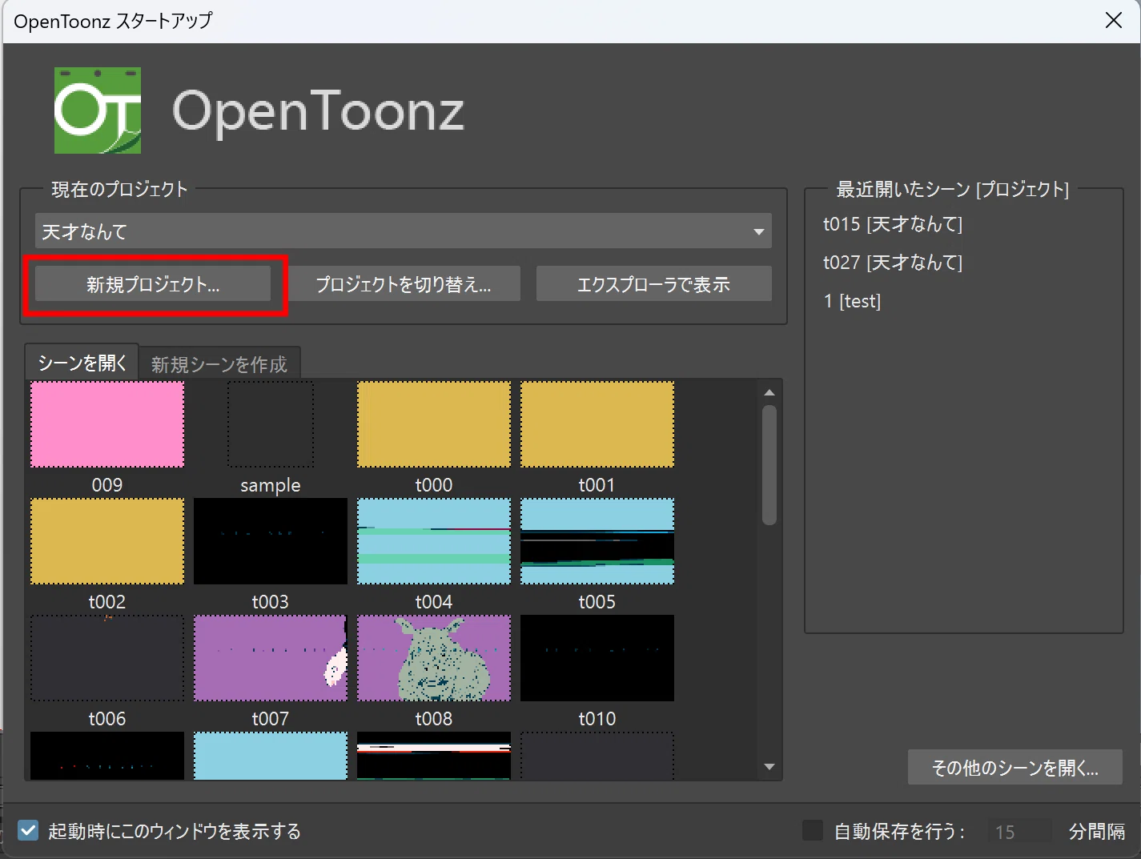Image resolution: width=1141 pixels, height=859 pixels.
Task: Click the 新規プロジェクト... button
Action: click(153, 284)
